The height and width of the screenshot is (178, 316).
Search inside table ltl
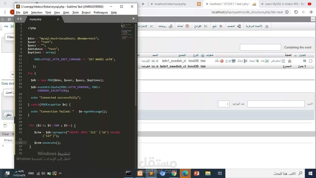coord(254,61)
